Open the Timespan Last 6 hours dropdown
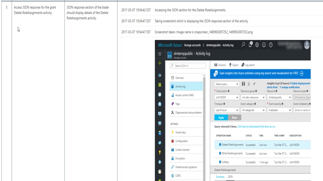Viewport: 323px width, 181px height. point(227,110)
